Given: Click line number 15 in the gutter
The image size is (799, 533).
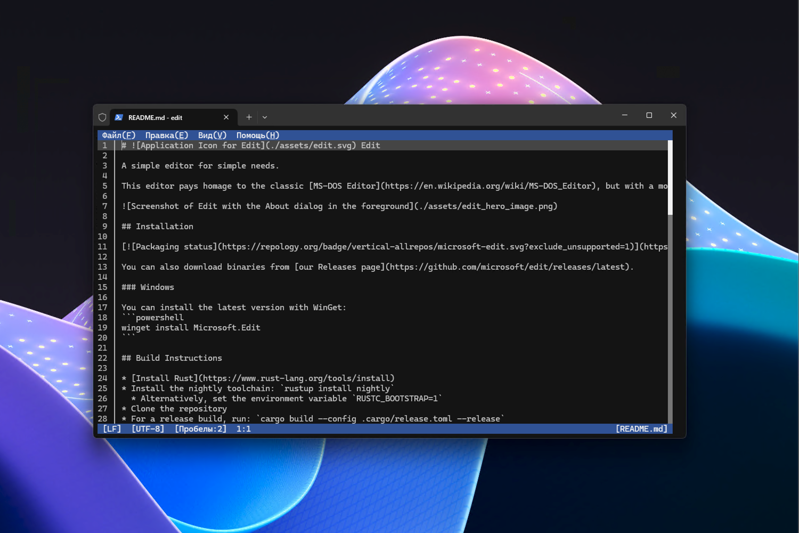Looking at the screenshot, I should [102, 287].
